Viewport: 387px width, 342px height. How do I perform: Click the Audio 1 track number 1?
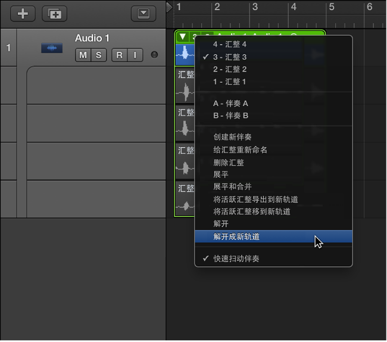pyautogui.click(x=8, y=48)
